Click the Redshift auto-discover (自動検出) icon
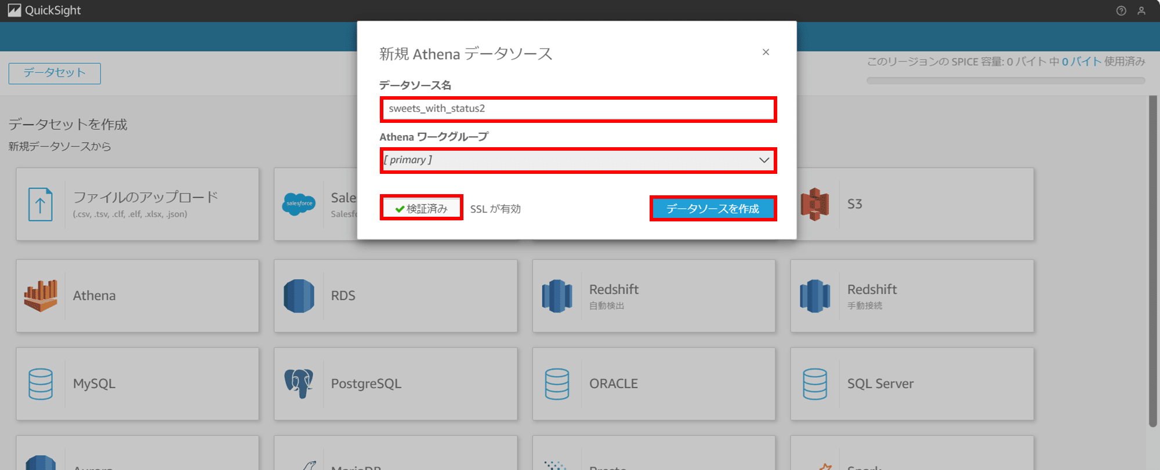Screen dimensions: 1160x470 (557, 296)
